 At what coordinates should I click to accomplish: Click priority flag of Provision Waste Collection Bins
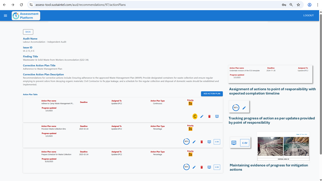coord(190,129)
